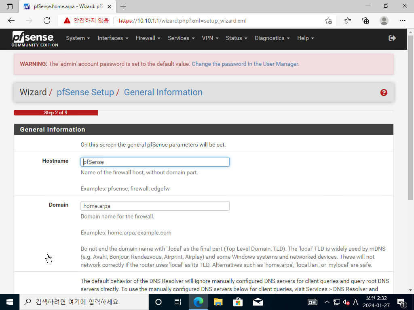Open File Explorer from taskbar
The height and width of the screenshot is (310, 414).
pyautogui.click(x=218, y=302)
